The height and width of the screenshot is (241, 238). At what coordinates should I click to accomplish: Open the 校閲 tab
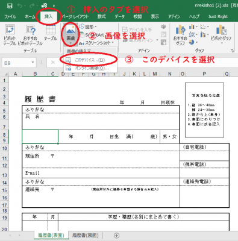click(137, 17)
